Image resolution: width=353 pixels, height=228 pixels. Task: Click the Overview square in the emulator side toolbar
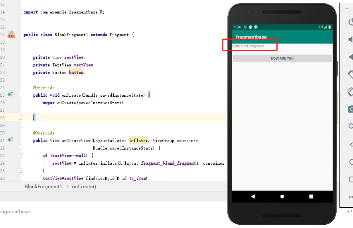[351, 179]
